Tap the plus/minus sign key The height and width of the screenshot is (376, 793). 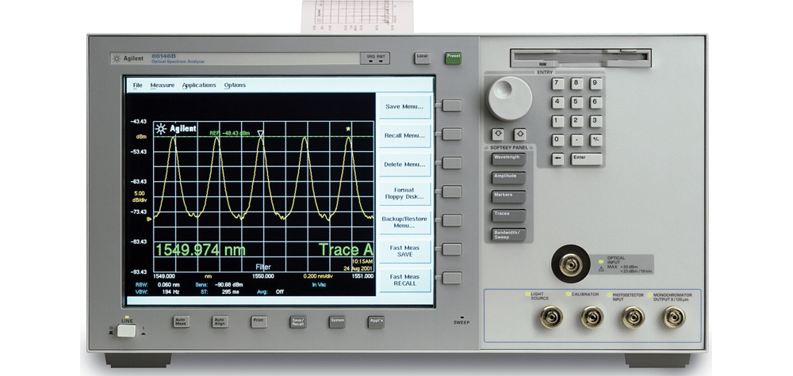click(596, 140)
